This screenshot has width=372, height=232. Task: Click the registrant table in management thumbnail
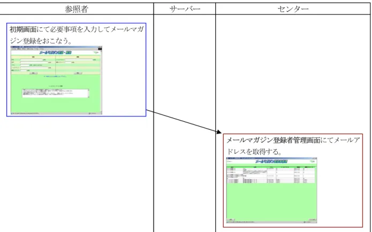tap(271, 175)
